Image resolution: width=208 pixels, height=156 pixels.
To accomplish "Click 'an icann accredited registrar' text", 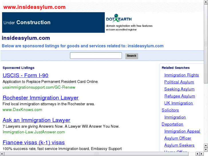I will pyautogui.click(x=121, y=29).
